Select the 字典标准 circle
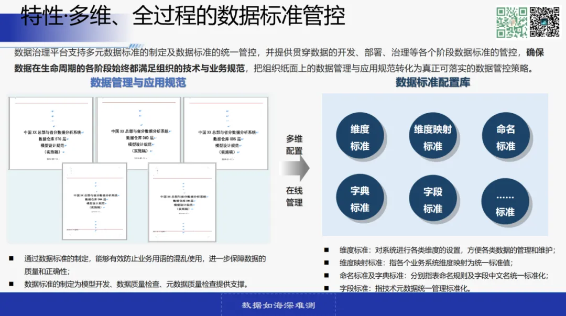566x316 pixels. pos(360,198)
